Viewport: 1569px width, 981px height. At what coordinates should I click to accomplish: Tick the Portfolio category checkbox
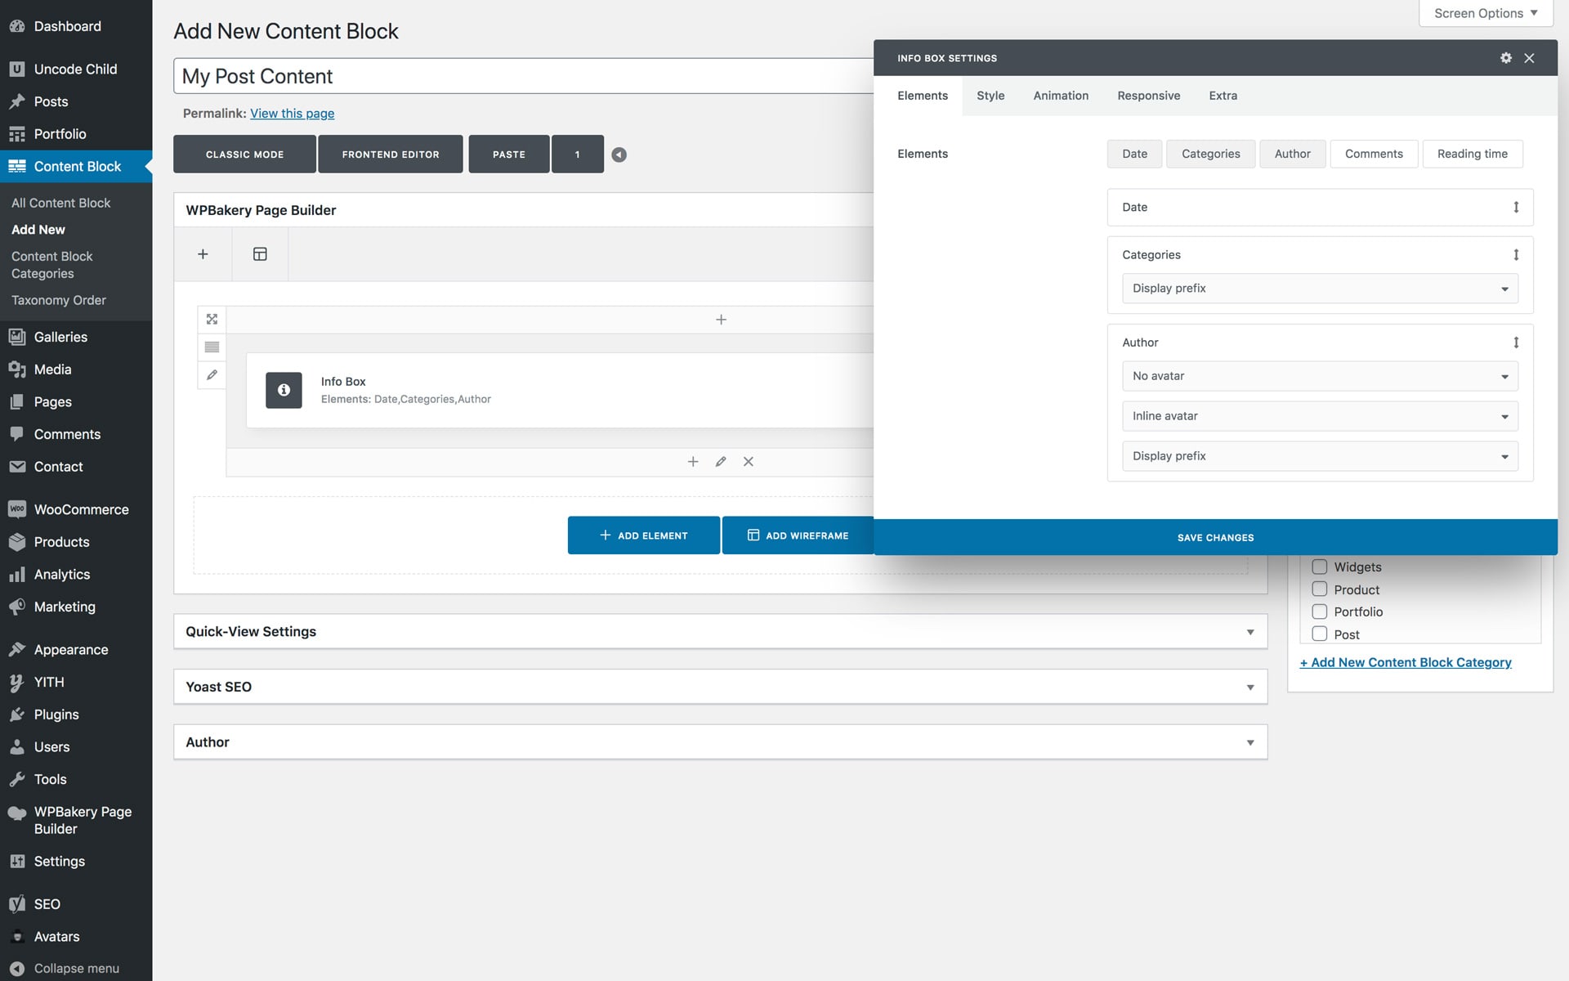point(1319,611)
